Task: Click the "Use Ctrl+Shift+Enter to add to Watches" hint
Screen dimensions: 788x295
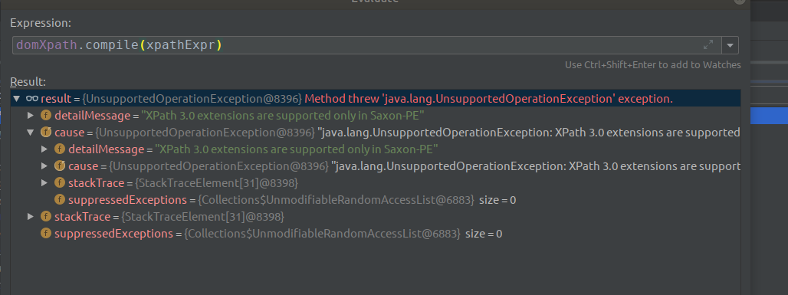Action: [x=653, y=65]
